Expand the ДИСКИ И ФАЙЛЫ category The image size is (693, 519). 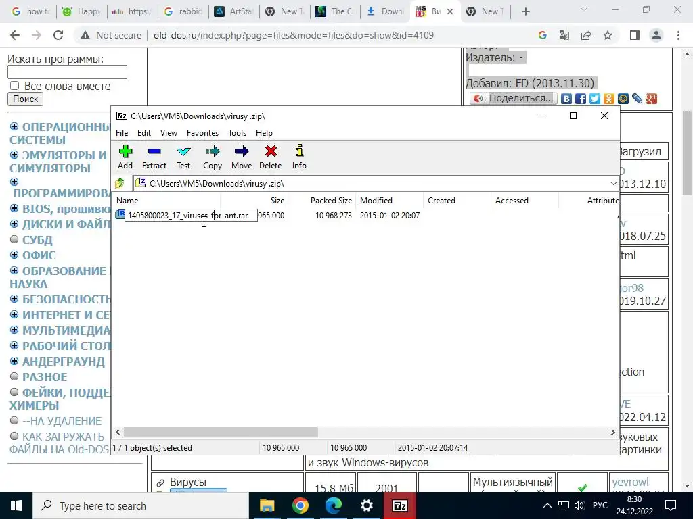14,223
